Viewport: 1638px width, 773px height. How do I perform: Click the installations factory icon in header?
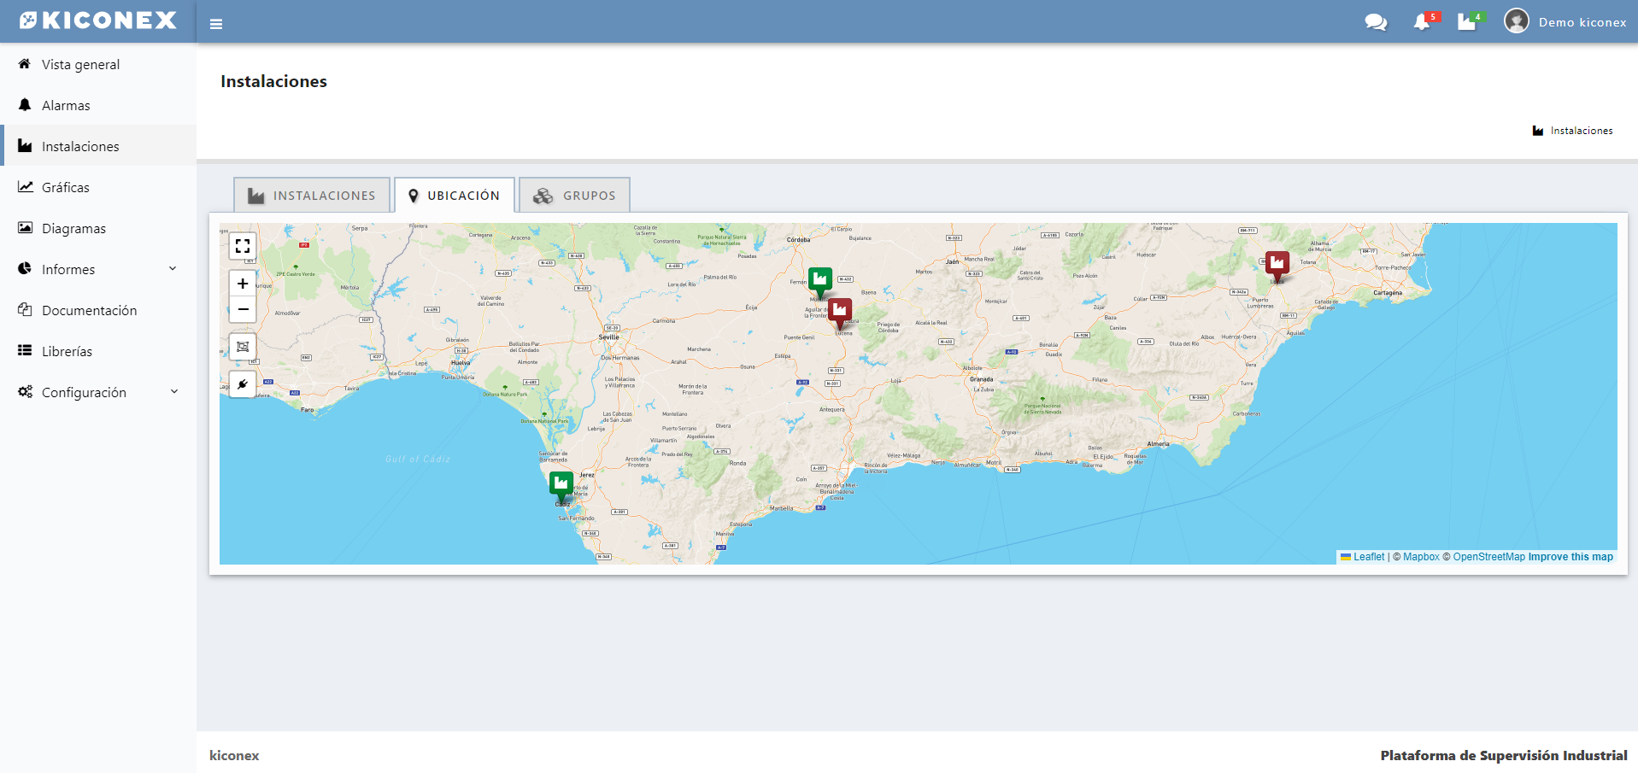(x=1467, y=22)
